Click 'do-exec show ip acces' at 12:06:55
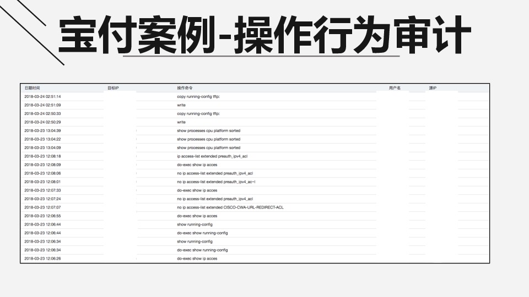This screenshot has height=297, width=529. click(x=197, y=216)
